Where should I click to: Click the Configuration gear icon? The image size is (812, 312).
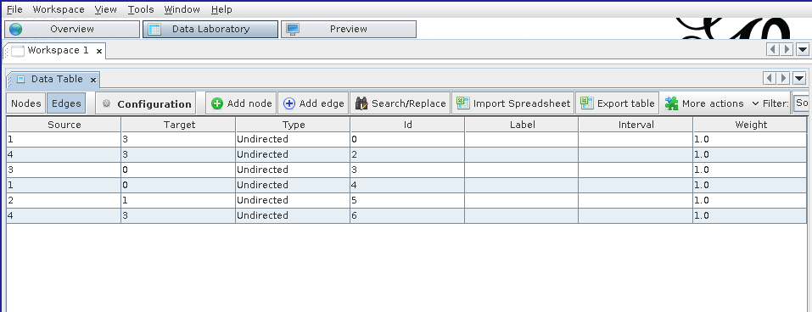click(107, 103)
